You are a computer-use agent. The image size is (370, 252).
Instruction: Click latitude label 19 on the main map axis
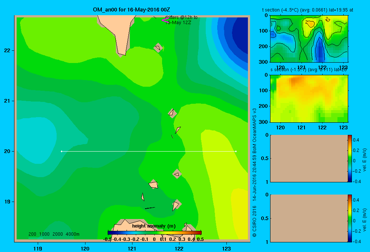[x=7, y=202]
